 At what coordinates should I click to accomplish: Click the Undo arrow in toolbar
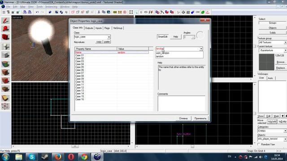tap(37, 12)
